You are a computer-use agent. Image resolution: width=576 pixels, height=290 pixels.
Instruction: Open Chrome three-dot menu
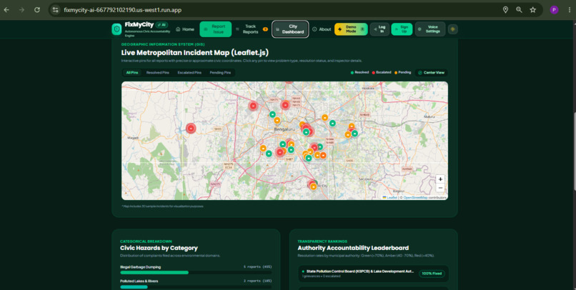coord(570,10)
